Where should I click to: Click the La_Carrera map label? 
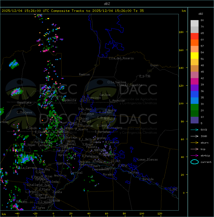click(x=29, y=168)
